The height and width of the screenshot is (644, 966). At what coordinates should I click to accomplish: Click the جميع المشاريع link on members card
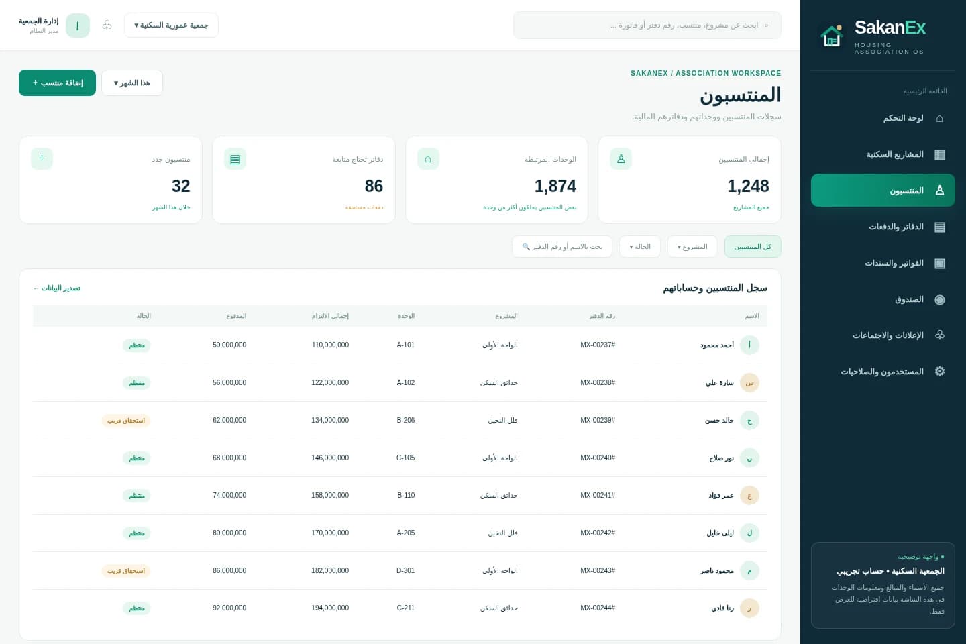pyautogui.click(x=751, y=207)
